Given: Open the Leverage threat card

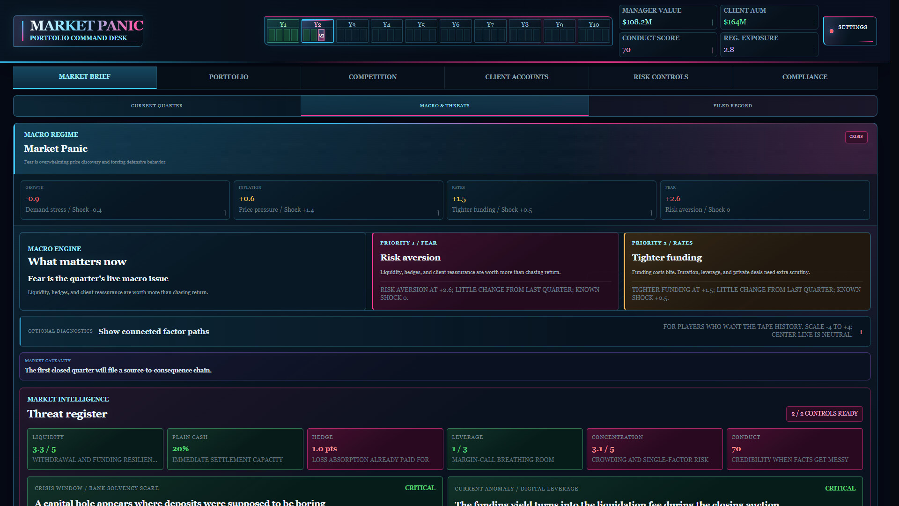Looking at the screenshot, I should (x=515, y=449).
